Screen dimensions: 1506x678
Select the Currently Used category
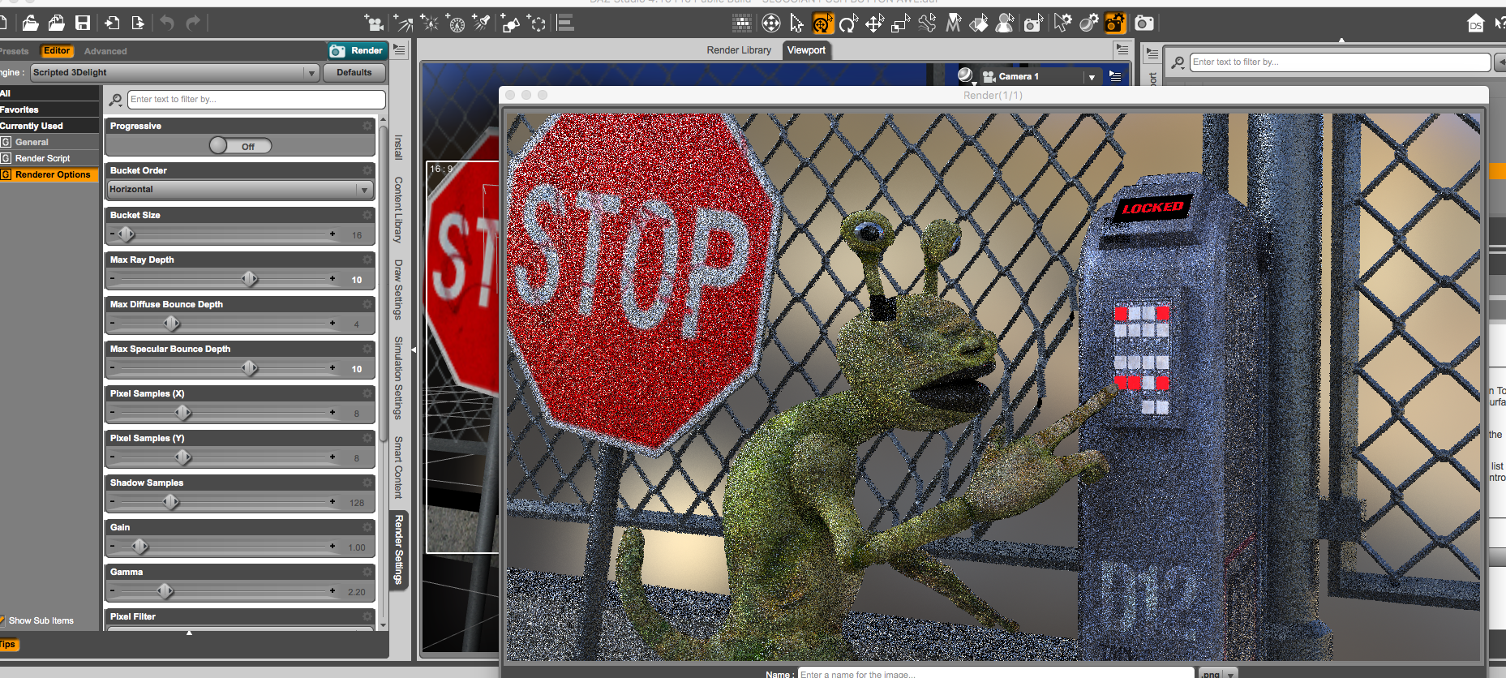coord(49,126)
